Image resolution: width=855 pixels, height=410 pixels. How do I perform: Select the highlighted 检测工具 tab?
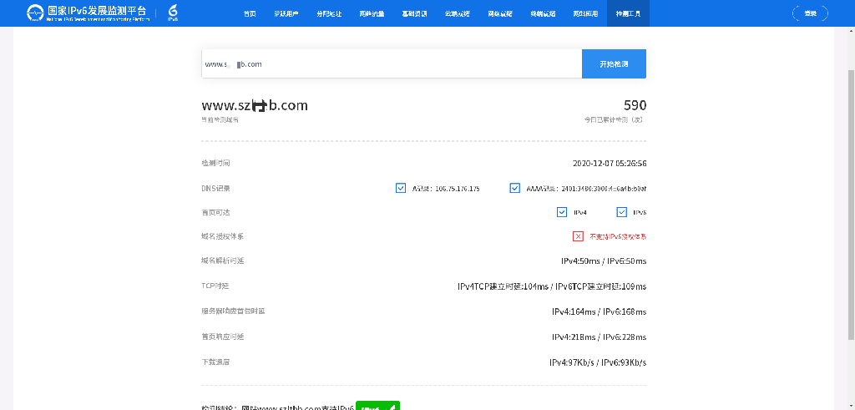coord(628,14)
